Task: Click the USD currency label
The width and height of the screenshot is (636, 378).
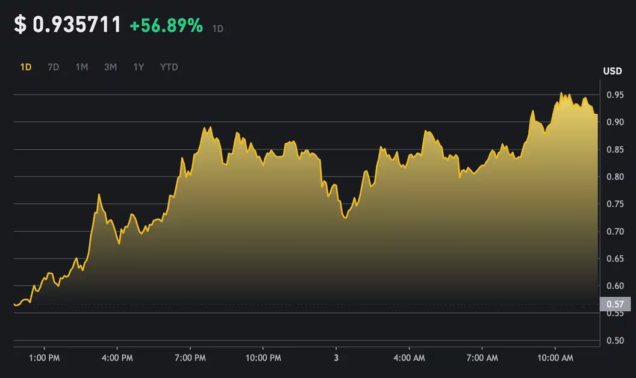Action: pyautogui.click(x=613, y=72)
